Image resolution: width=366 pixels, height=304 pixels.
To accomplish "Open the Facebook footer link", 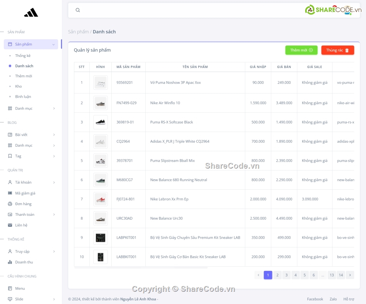I will pyautogui.click(x=315, y=299).
